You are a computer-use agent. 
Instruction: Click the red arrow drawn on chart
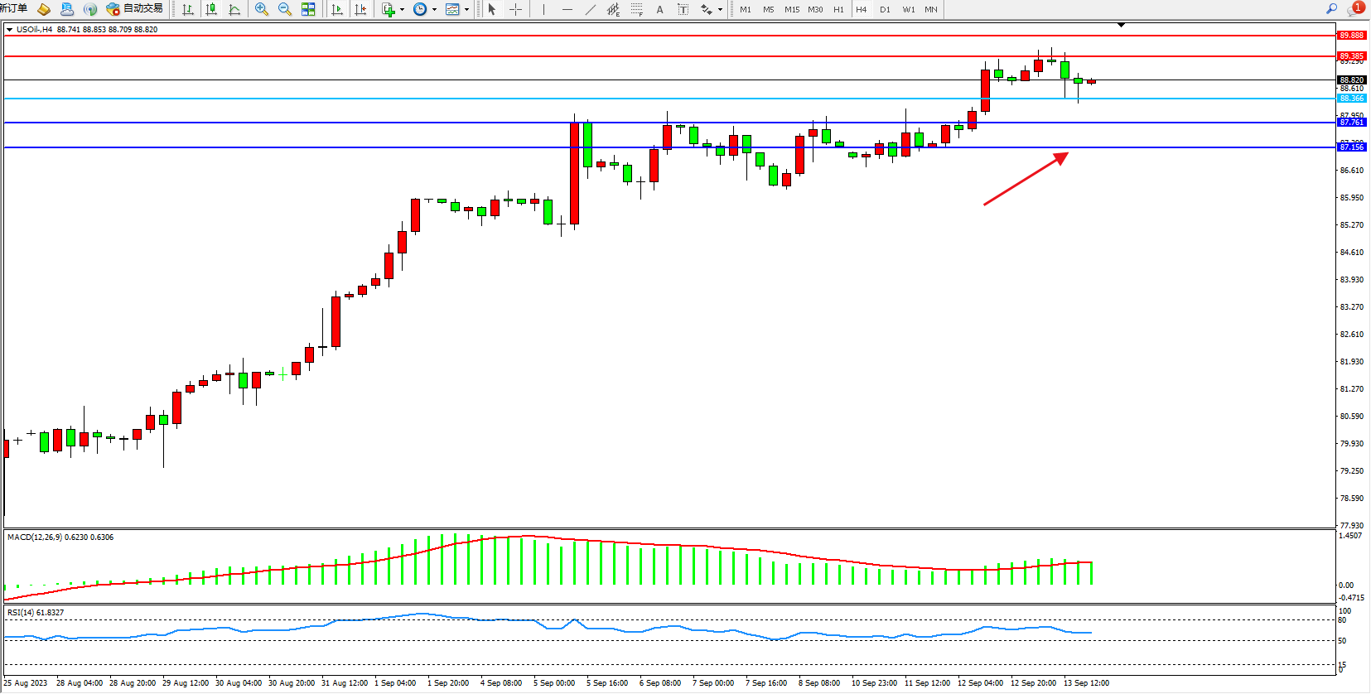tap(1026, 179)
